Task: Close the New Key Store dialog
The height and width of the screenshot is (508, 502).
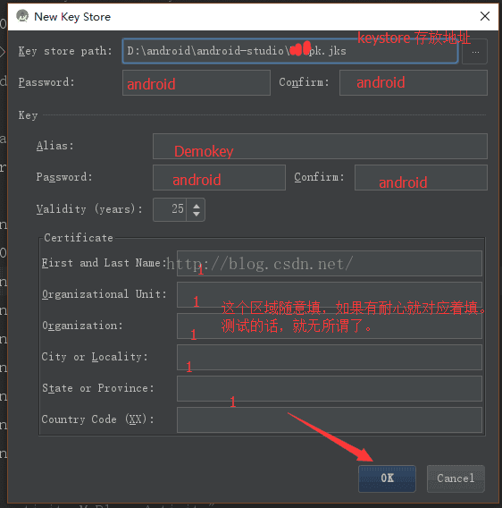Action: point(484,16)
